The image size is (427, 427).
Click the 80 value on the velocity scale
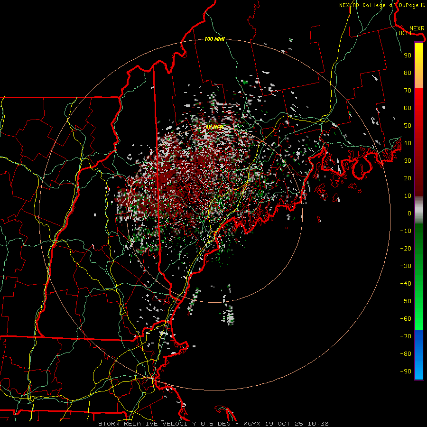(x=408, y=73)
